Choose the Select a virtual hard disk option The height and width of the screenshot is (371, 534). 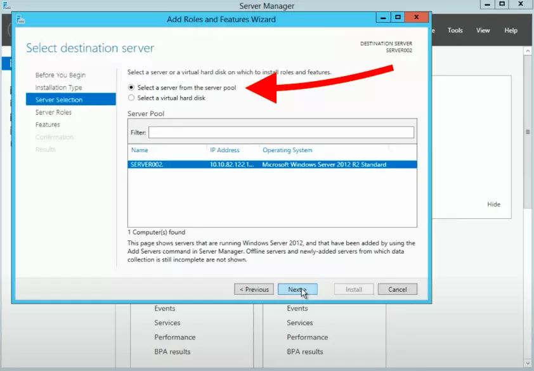click(x=131, y=98)
